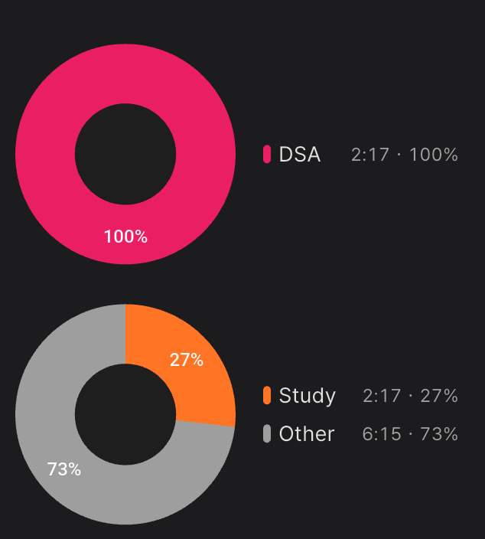Click the 27% value in the Study legend row
The width and height of the screenshot is (485, 539).
click(x=439, y=396)
